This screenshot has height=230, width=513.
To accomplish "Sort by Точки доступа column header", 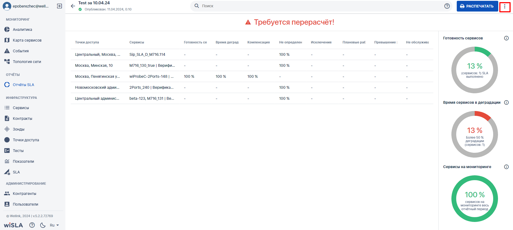I will point(87,42).
